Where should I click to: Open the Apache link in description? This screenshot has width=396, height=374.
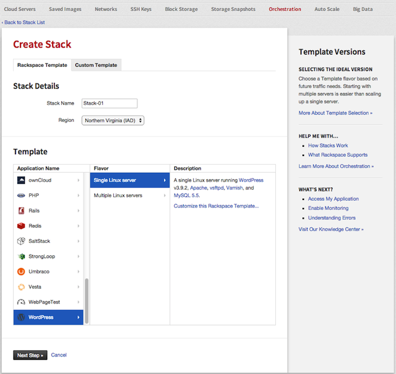tap(199, 188)
